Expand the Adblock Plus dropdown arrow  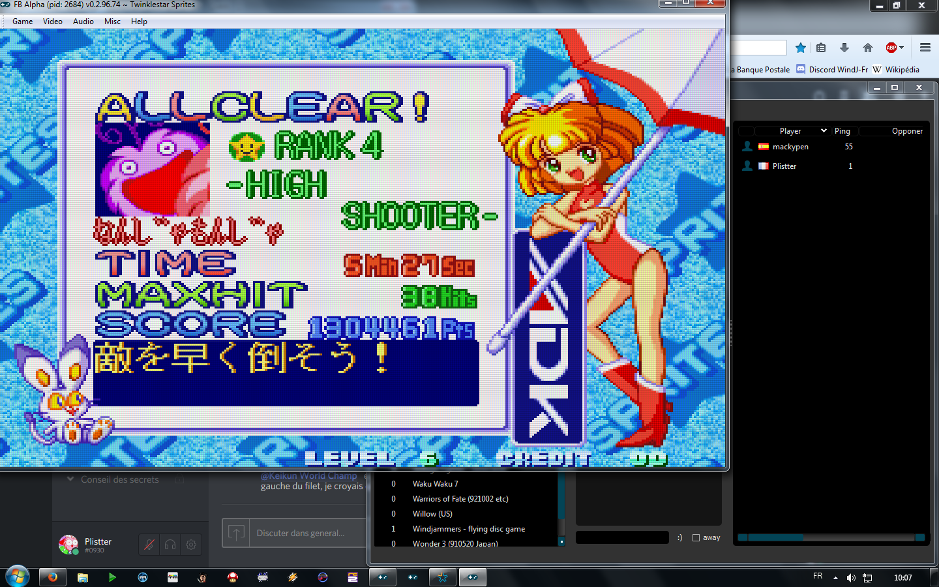click(x=901, y=48)
